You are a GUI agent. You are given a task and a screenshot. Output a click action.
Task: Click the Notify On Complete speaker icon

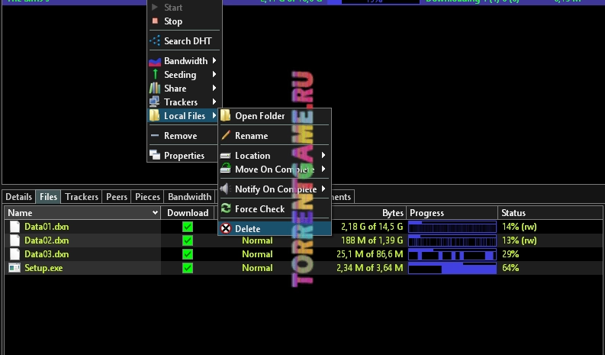point(225,189)
